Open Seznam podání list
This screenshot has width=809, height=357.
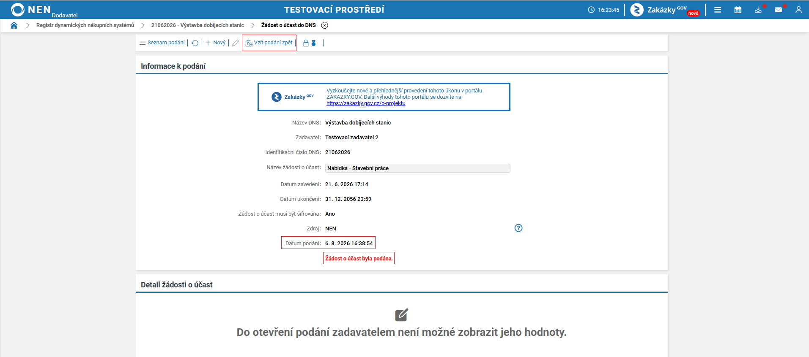coord(162,43)
